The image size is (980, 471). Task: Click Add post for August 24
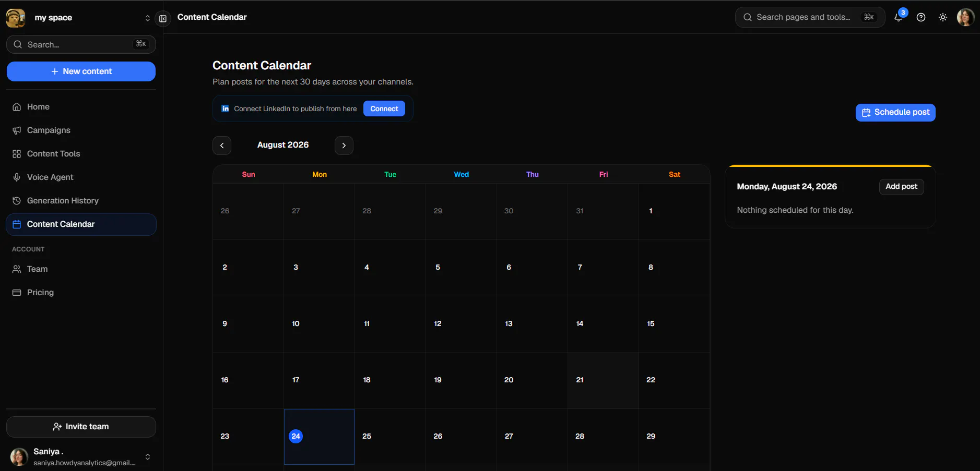click(902, 187)
